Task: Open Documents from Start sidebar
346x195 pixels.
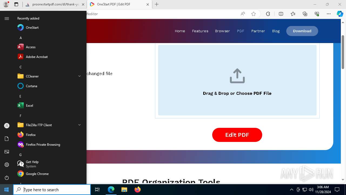Action: [7, 139]
